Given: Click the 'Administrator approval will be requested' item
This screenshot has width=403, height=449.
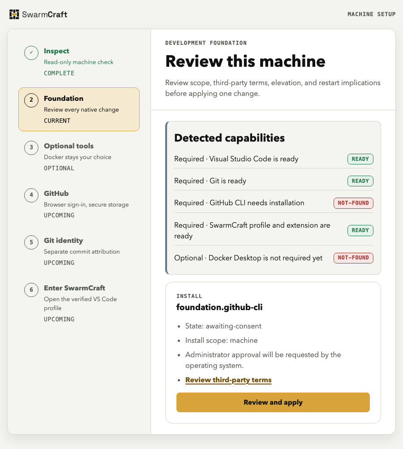Looking at the screenshot, I should [263, 360].
